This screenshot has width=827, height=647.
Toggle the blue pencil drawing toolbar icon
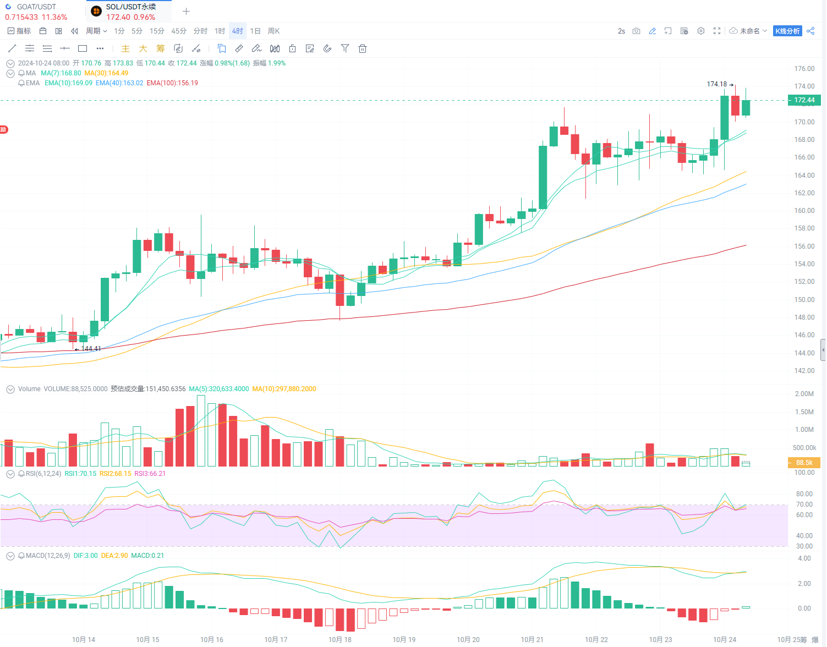pyautogui.click(x=653, y=31)
